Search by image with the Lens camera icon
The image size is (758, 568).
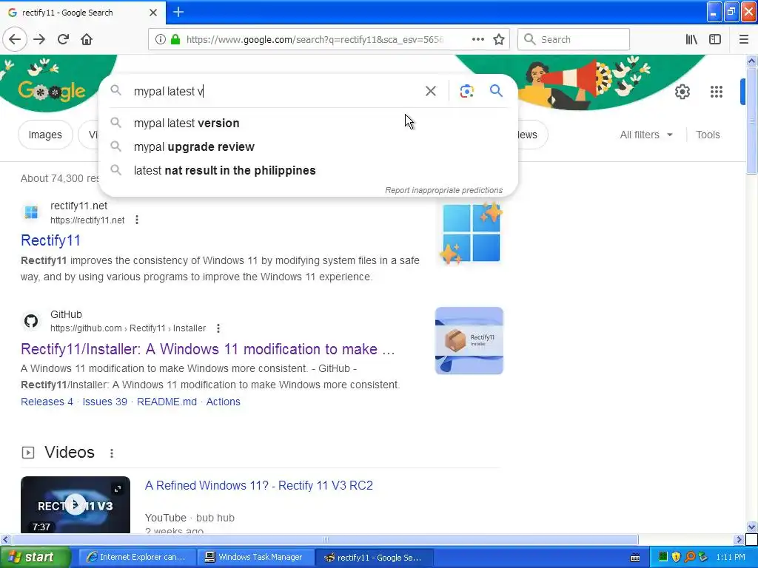point(466,91)
